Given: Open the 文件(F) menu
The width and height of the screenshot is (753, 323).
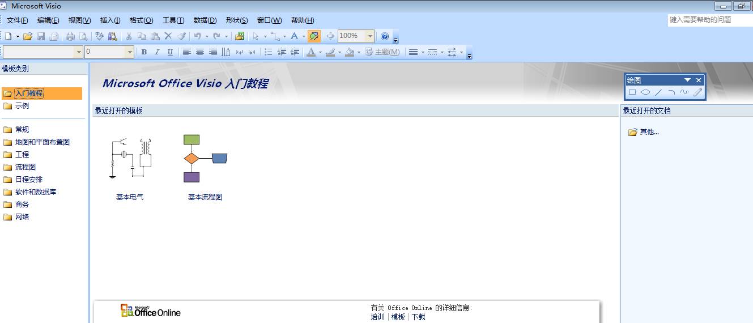Looking at the screenshot, I should [18, 20].
